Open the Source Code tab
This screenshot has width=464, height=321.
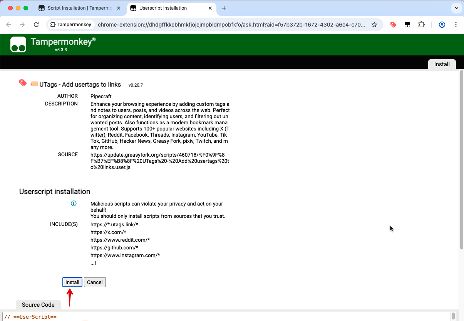pyautogui.click(x=38, y=305)
